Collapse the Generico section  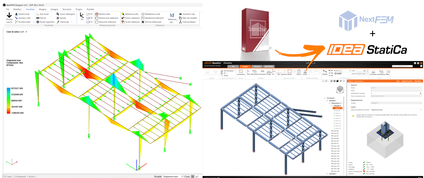click(x=350, y=85)
